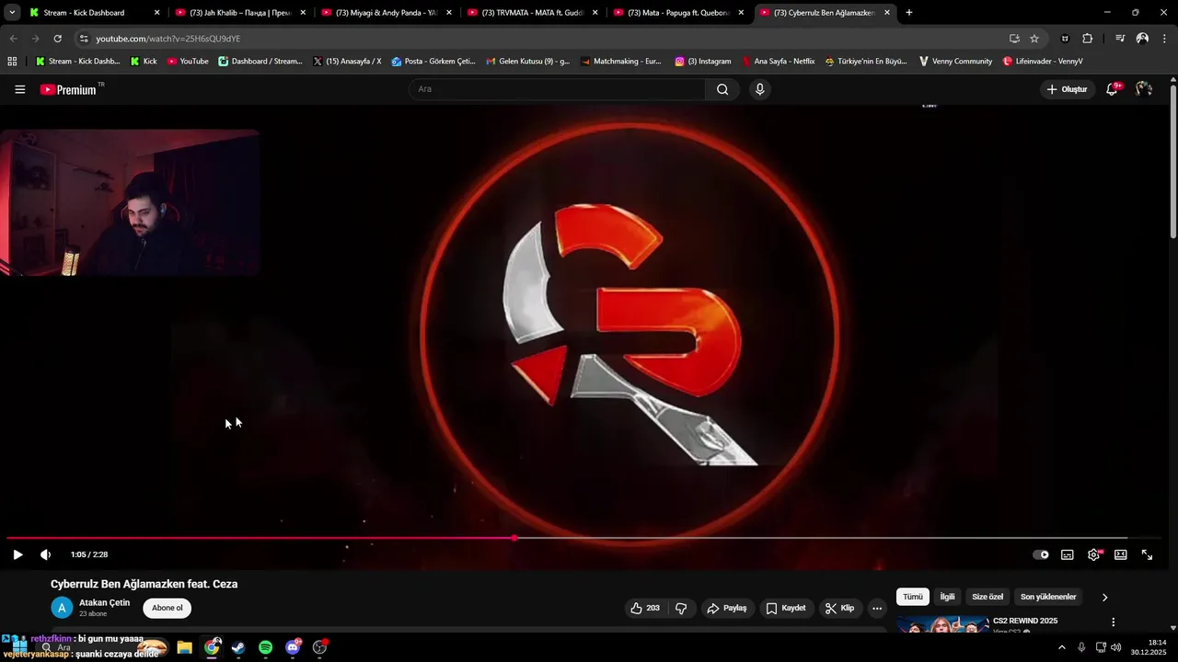Image resolution: width=1178 pixels, height=662 pixels.
Task: Open Atakan Çetin channel name link
Action: point(104,602)
